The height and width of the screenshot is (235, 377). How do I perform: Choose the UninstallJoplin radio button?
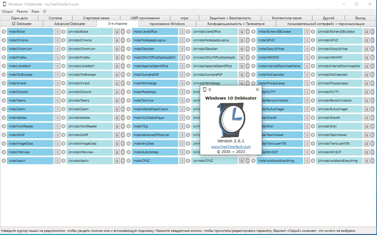tap(63, 161)
